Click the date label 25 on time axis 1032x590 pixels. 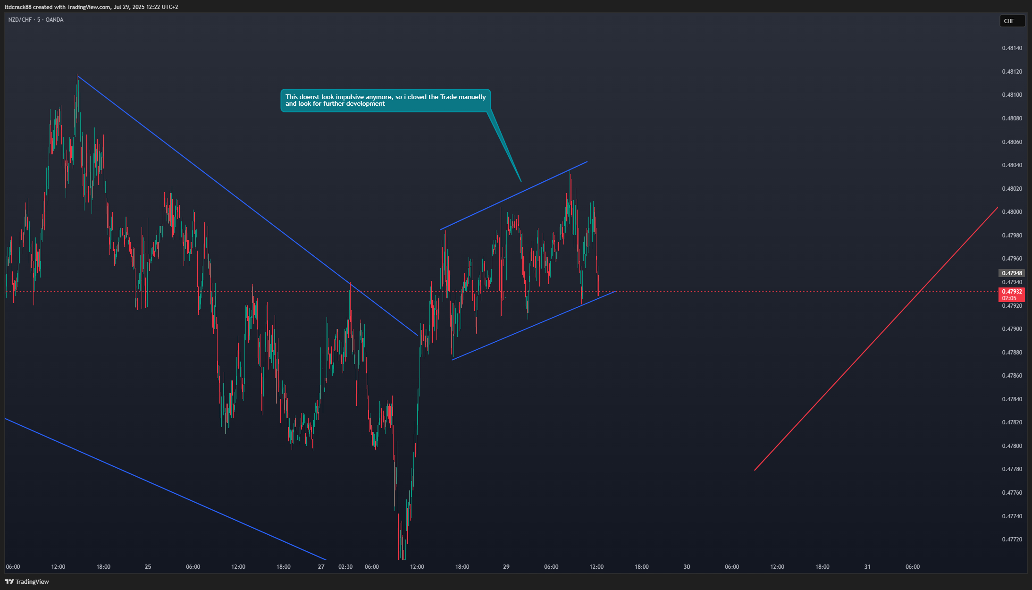point(148,567)
